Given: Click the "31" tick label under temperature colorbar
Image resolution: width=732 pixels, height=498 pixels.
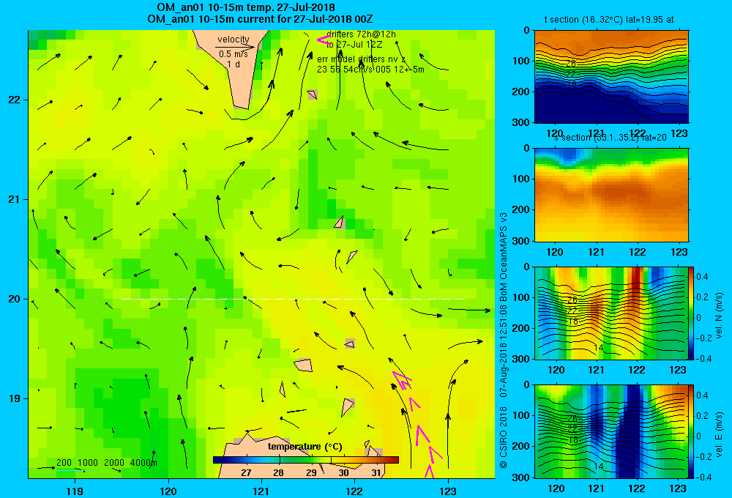Looking at the screenshot, I should pos(376,472).
